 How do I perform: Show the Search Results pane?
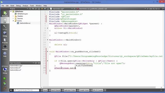click(x=54, y=90)
